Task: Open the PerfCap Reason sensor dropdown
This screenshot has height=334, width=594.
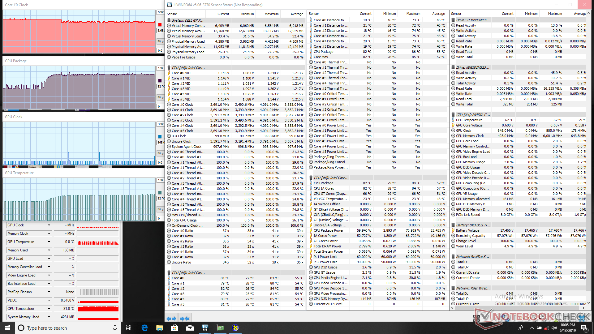Action: tap(49, 292)
